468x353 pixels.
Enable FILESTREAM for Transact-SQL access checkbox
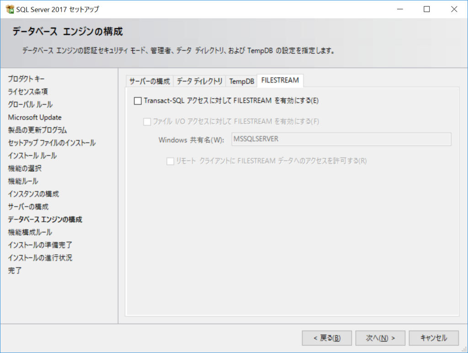(x=138, y=101)
